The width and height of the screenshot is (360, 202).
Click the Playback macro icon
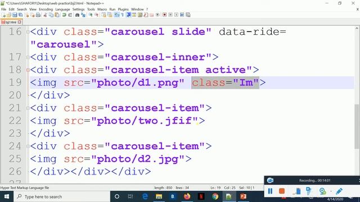176,15
